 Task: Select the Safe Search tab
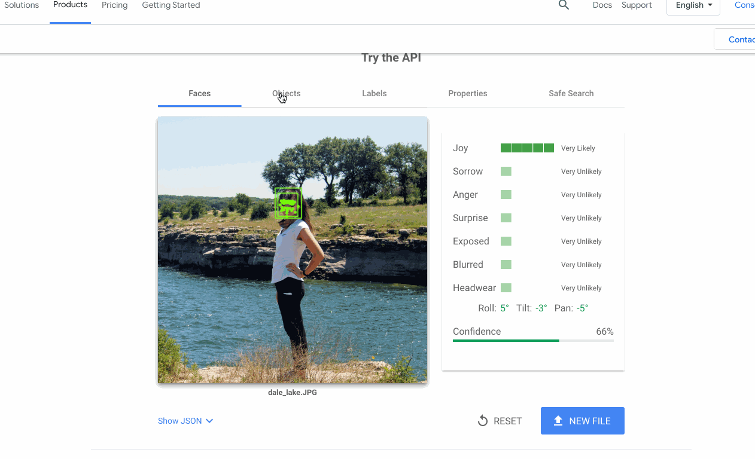571,93
